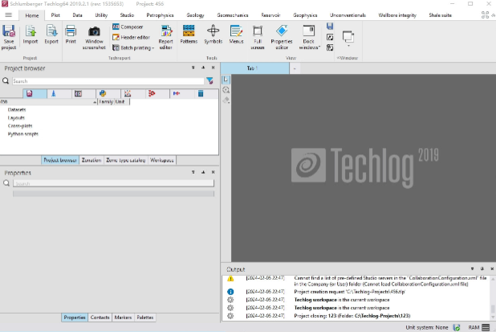
Task: Click the Python scripts filter icon
Action: 104,94
